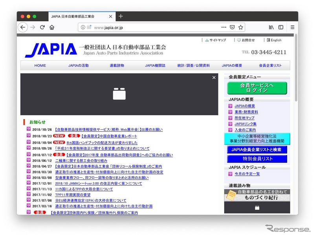Open 2018/03/30 適正取引 自主行動計画の改定 link
The height and width of the screenshot is (237, 315).
tap(109, 172)
